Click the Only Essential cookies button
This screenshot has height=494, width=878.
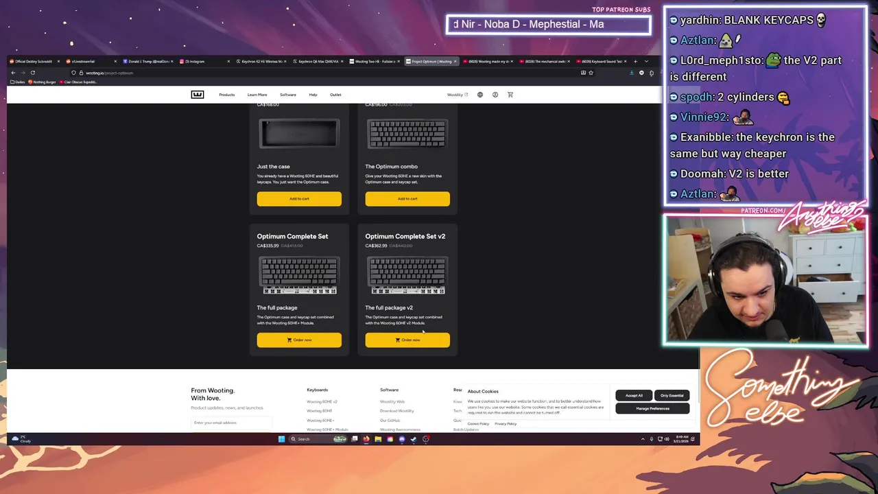(672, 395)
